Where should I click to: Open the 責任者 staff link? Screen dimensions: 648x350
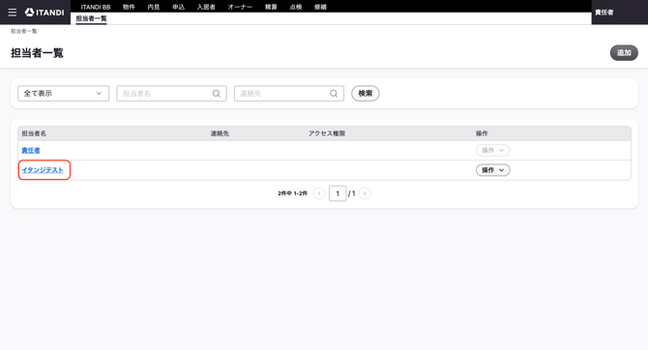31,151
